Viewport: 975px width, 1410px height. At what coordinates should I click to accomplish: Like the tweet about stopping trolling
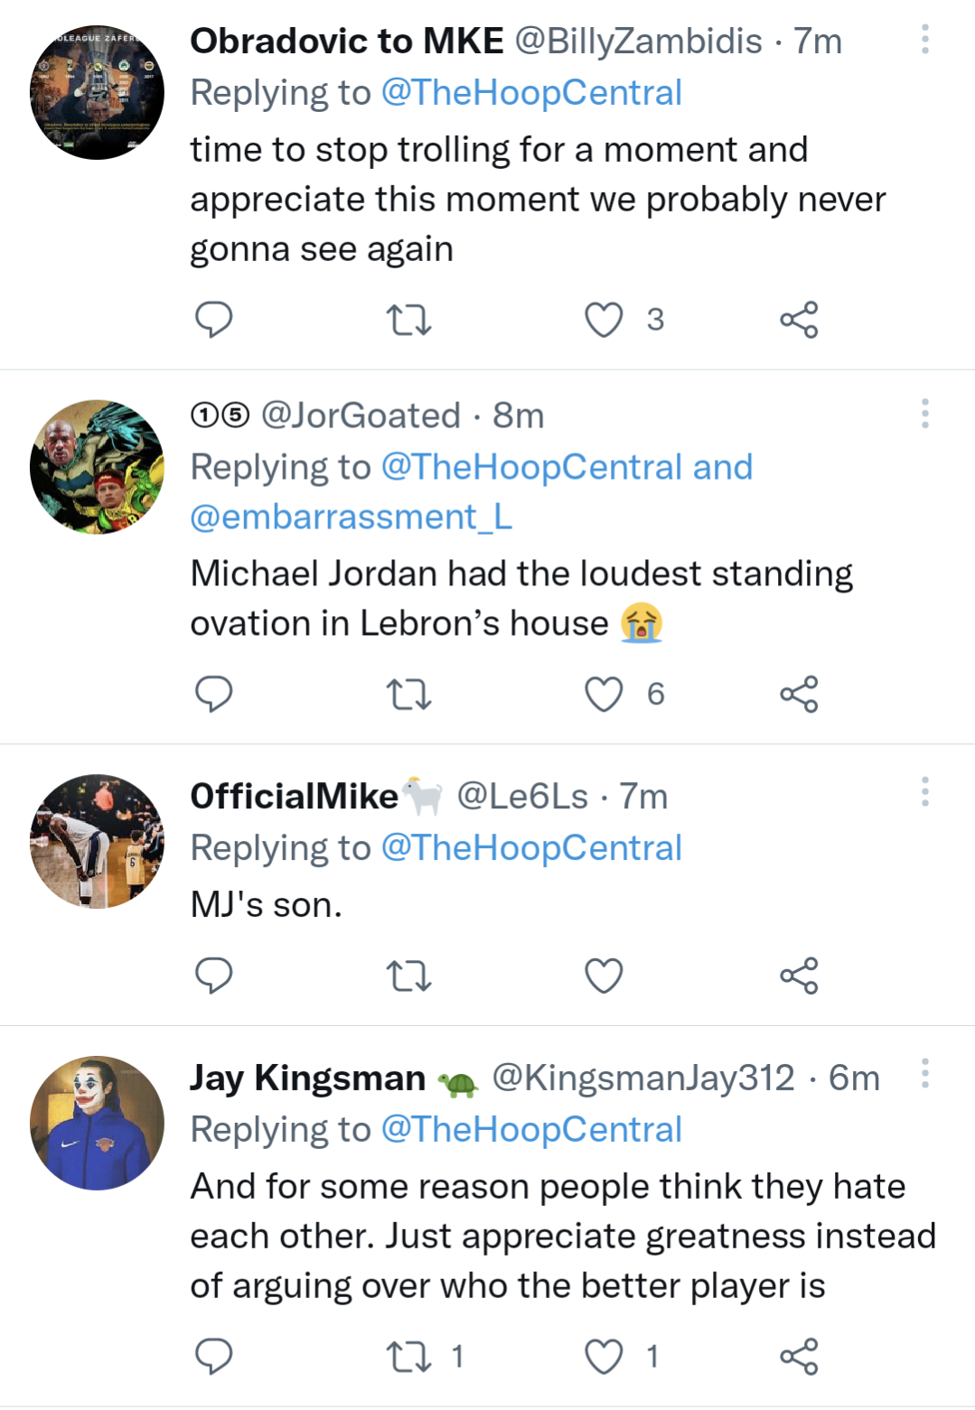604,320
